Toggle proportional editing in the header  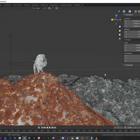(x=57, y=8)
